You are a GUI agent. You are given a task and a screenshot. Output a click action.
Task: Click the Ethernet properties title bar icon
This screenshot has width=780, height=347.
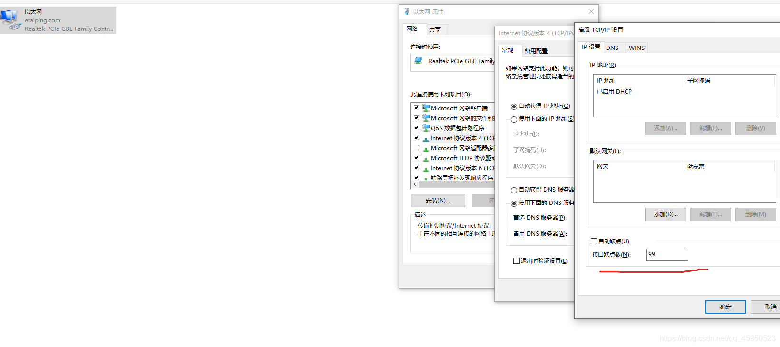[407, 11]
